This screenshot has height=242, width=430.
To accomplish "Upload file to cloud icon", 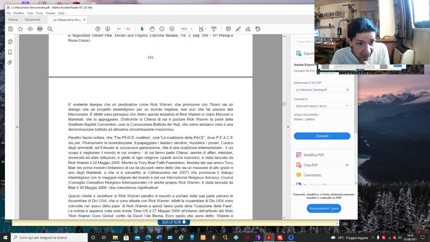I will 30,29.
